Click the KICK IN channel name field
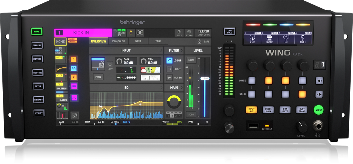The height and width of the screenshot is (164, 353). tap(83, 33)
